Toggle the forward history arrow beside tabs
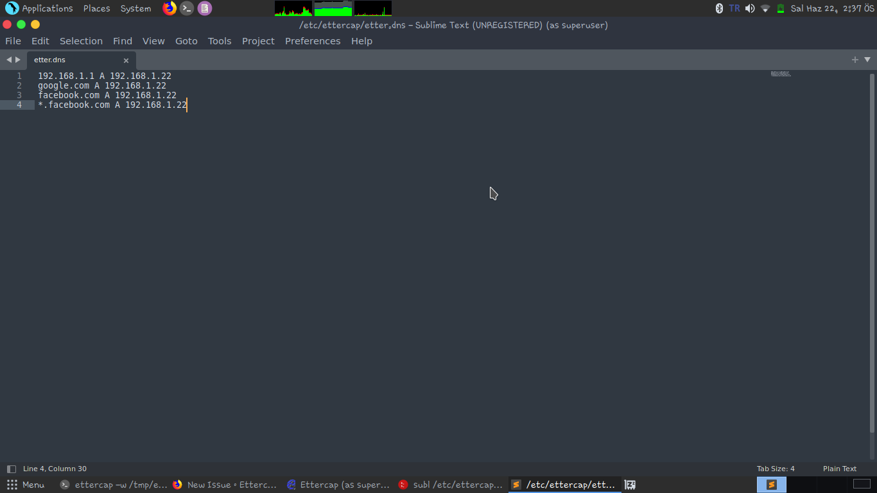Screen dimensions: 877x493 point(17,59)
